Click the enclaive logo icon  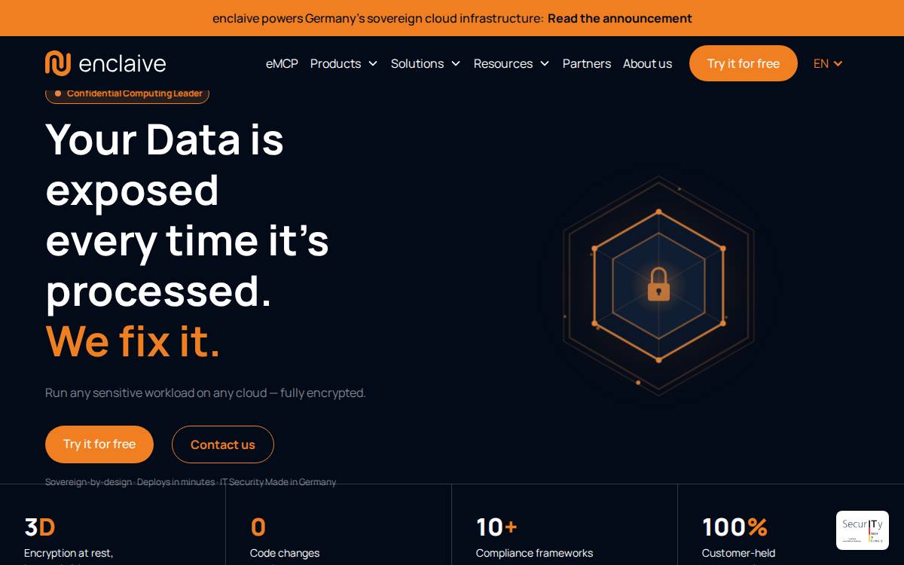tap(58, 63)
